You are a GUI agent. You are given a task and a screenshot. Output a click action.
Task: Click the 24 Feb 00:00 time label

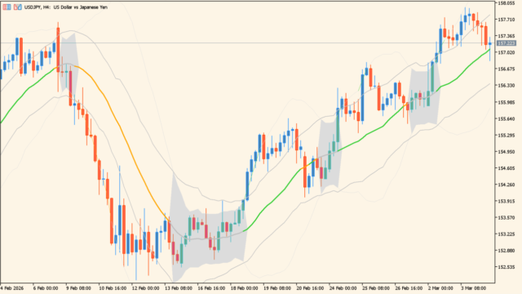pos(343,288)
